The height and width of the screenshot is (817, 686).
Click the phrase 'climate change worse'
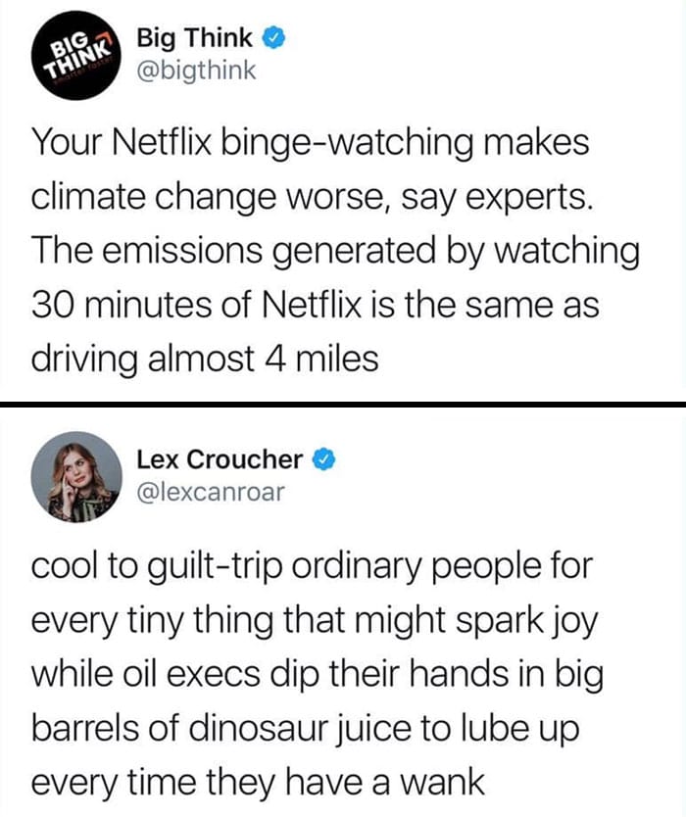click(207, 198)
